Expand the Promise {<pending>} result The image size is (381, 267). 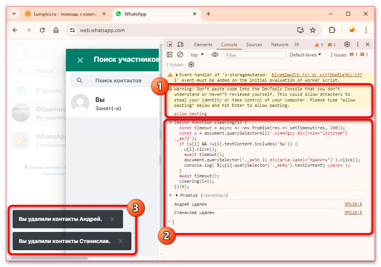pos(177,195)
